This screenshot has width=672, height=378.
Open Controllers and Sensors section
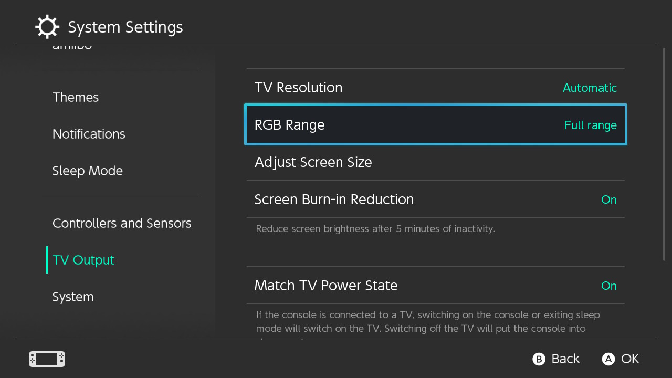click(122, 223)
